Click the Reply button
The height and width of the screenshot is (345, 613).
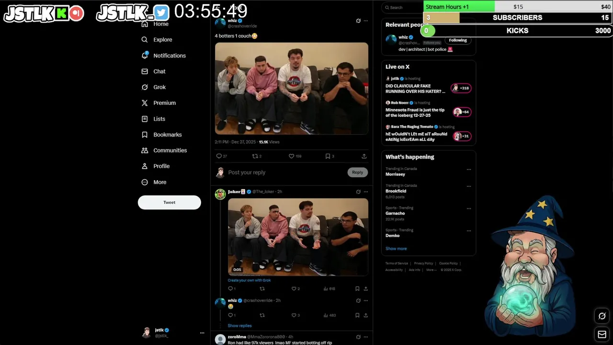click(x=358, y=172)
